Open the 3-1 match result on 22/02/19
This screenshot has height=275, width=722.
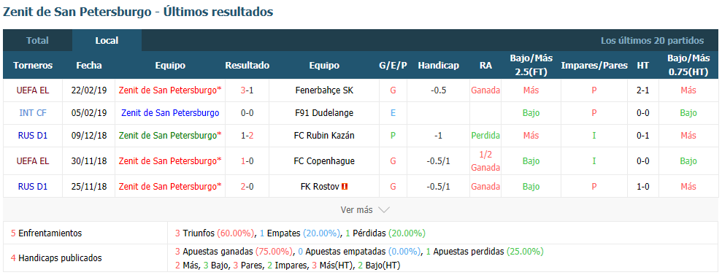247,90
